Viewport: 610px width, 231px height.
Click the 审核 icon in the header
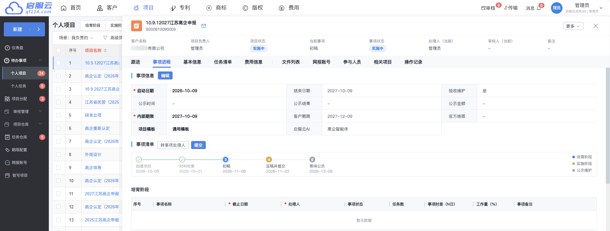coord(483,8)
